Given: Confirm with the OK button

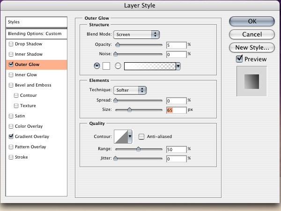Looking at the screenshot, I should pyautogui.click(x=252, y=22).
